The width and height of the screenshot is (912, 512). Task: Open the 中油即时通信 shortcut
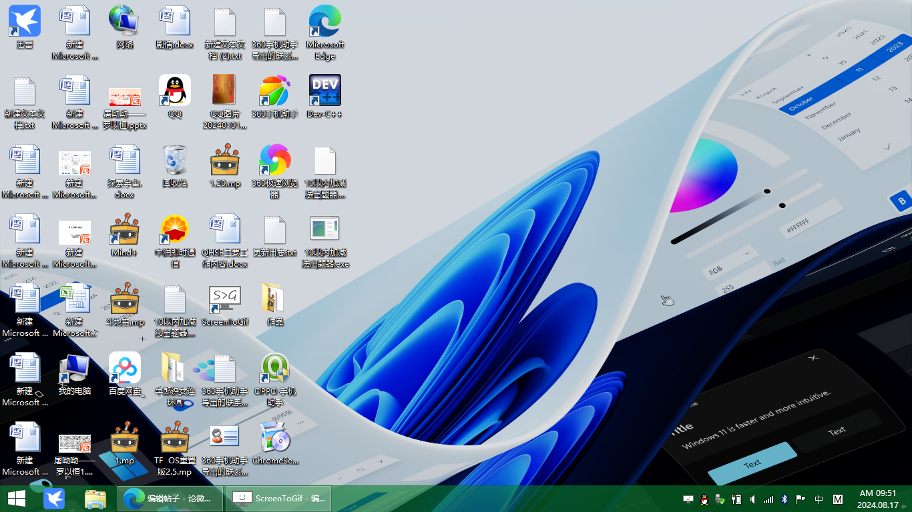(175, 241)
